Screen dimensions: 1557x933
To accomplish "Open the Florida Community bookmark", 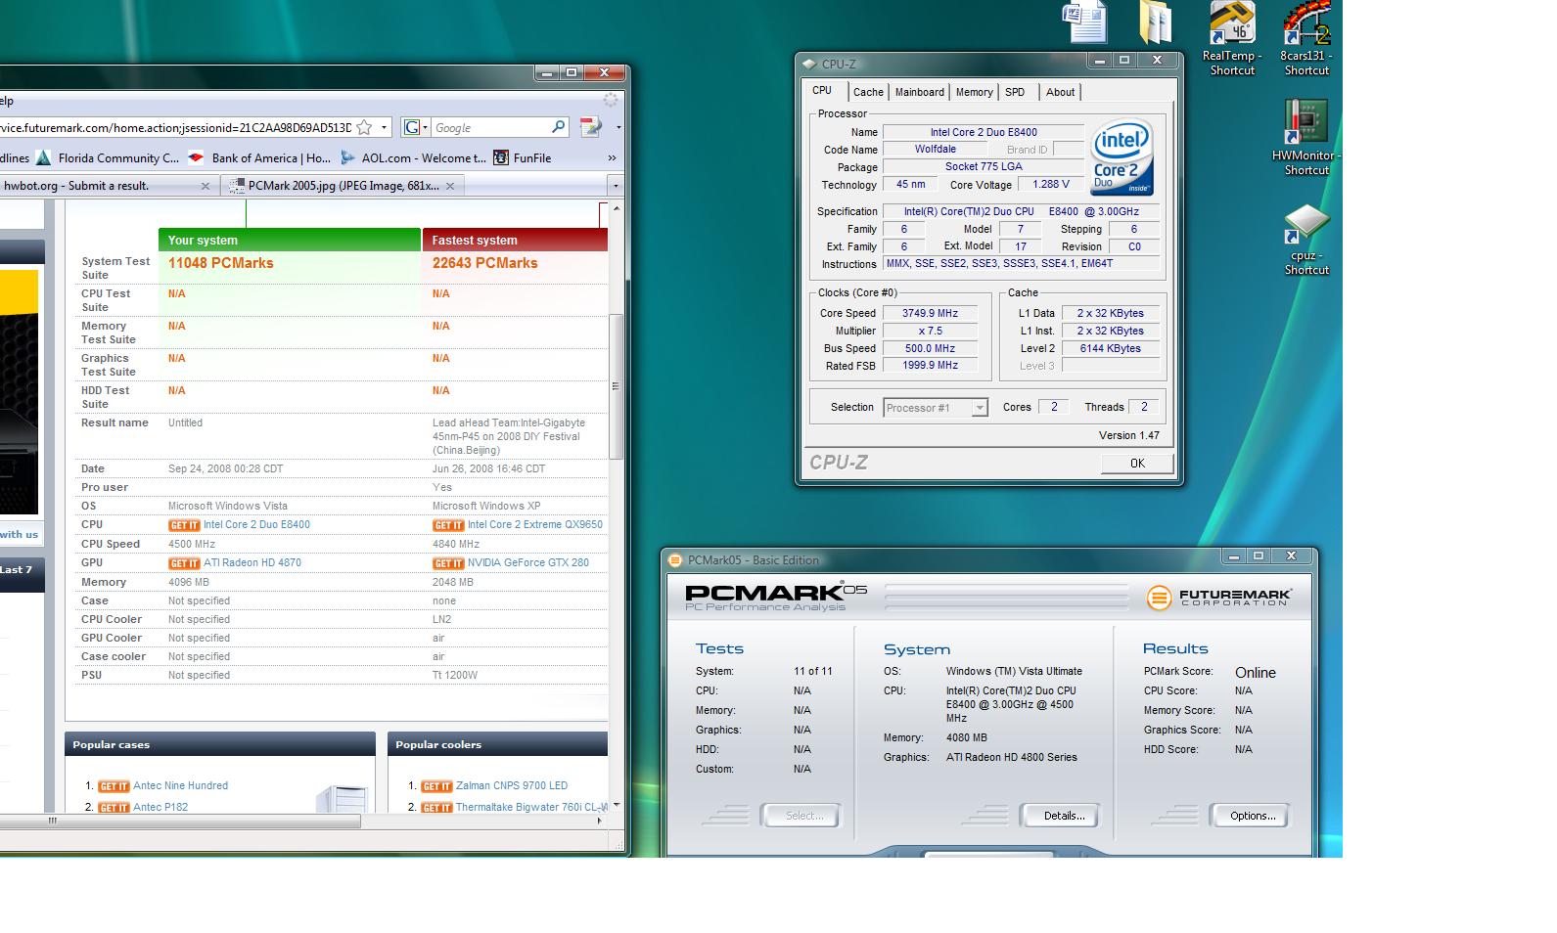I will click(108, 157).
